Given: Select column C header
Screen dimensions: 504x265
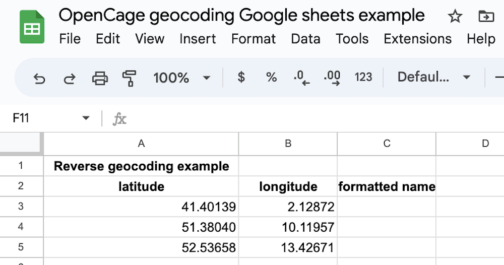Looking at the screenshot, I should click(x=387, y=144).
